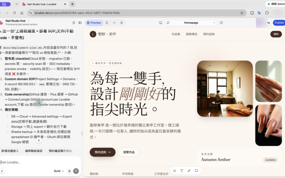The image size is (285, 178).
Task: Click the dark 預約 button in site header
Action: [x=276, y=34]
